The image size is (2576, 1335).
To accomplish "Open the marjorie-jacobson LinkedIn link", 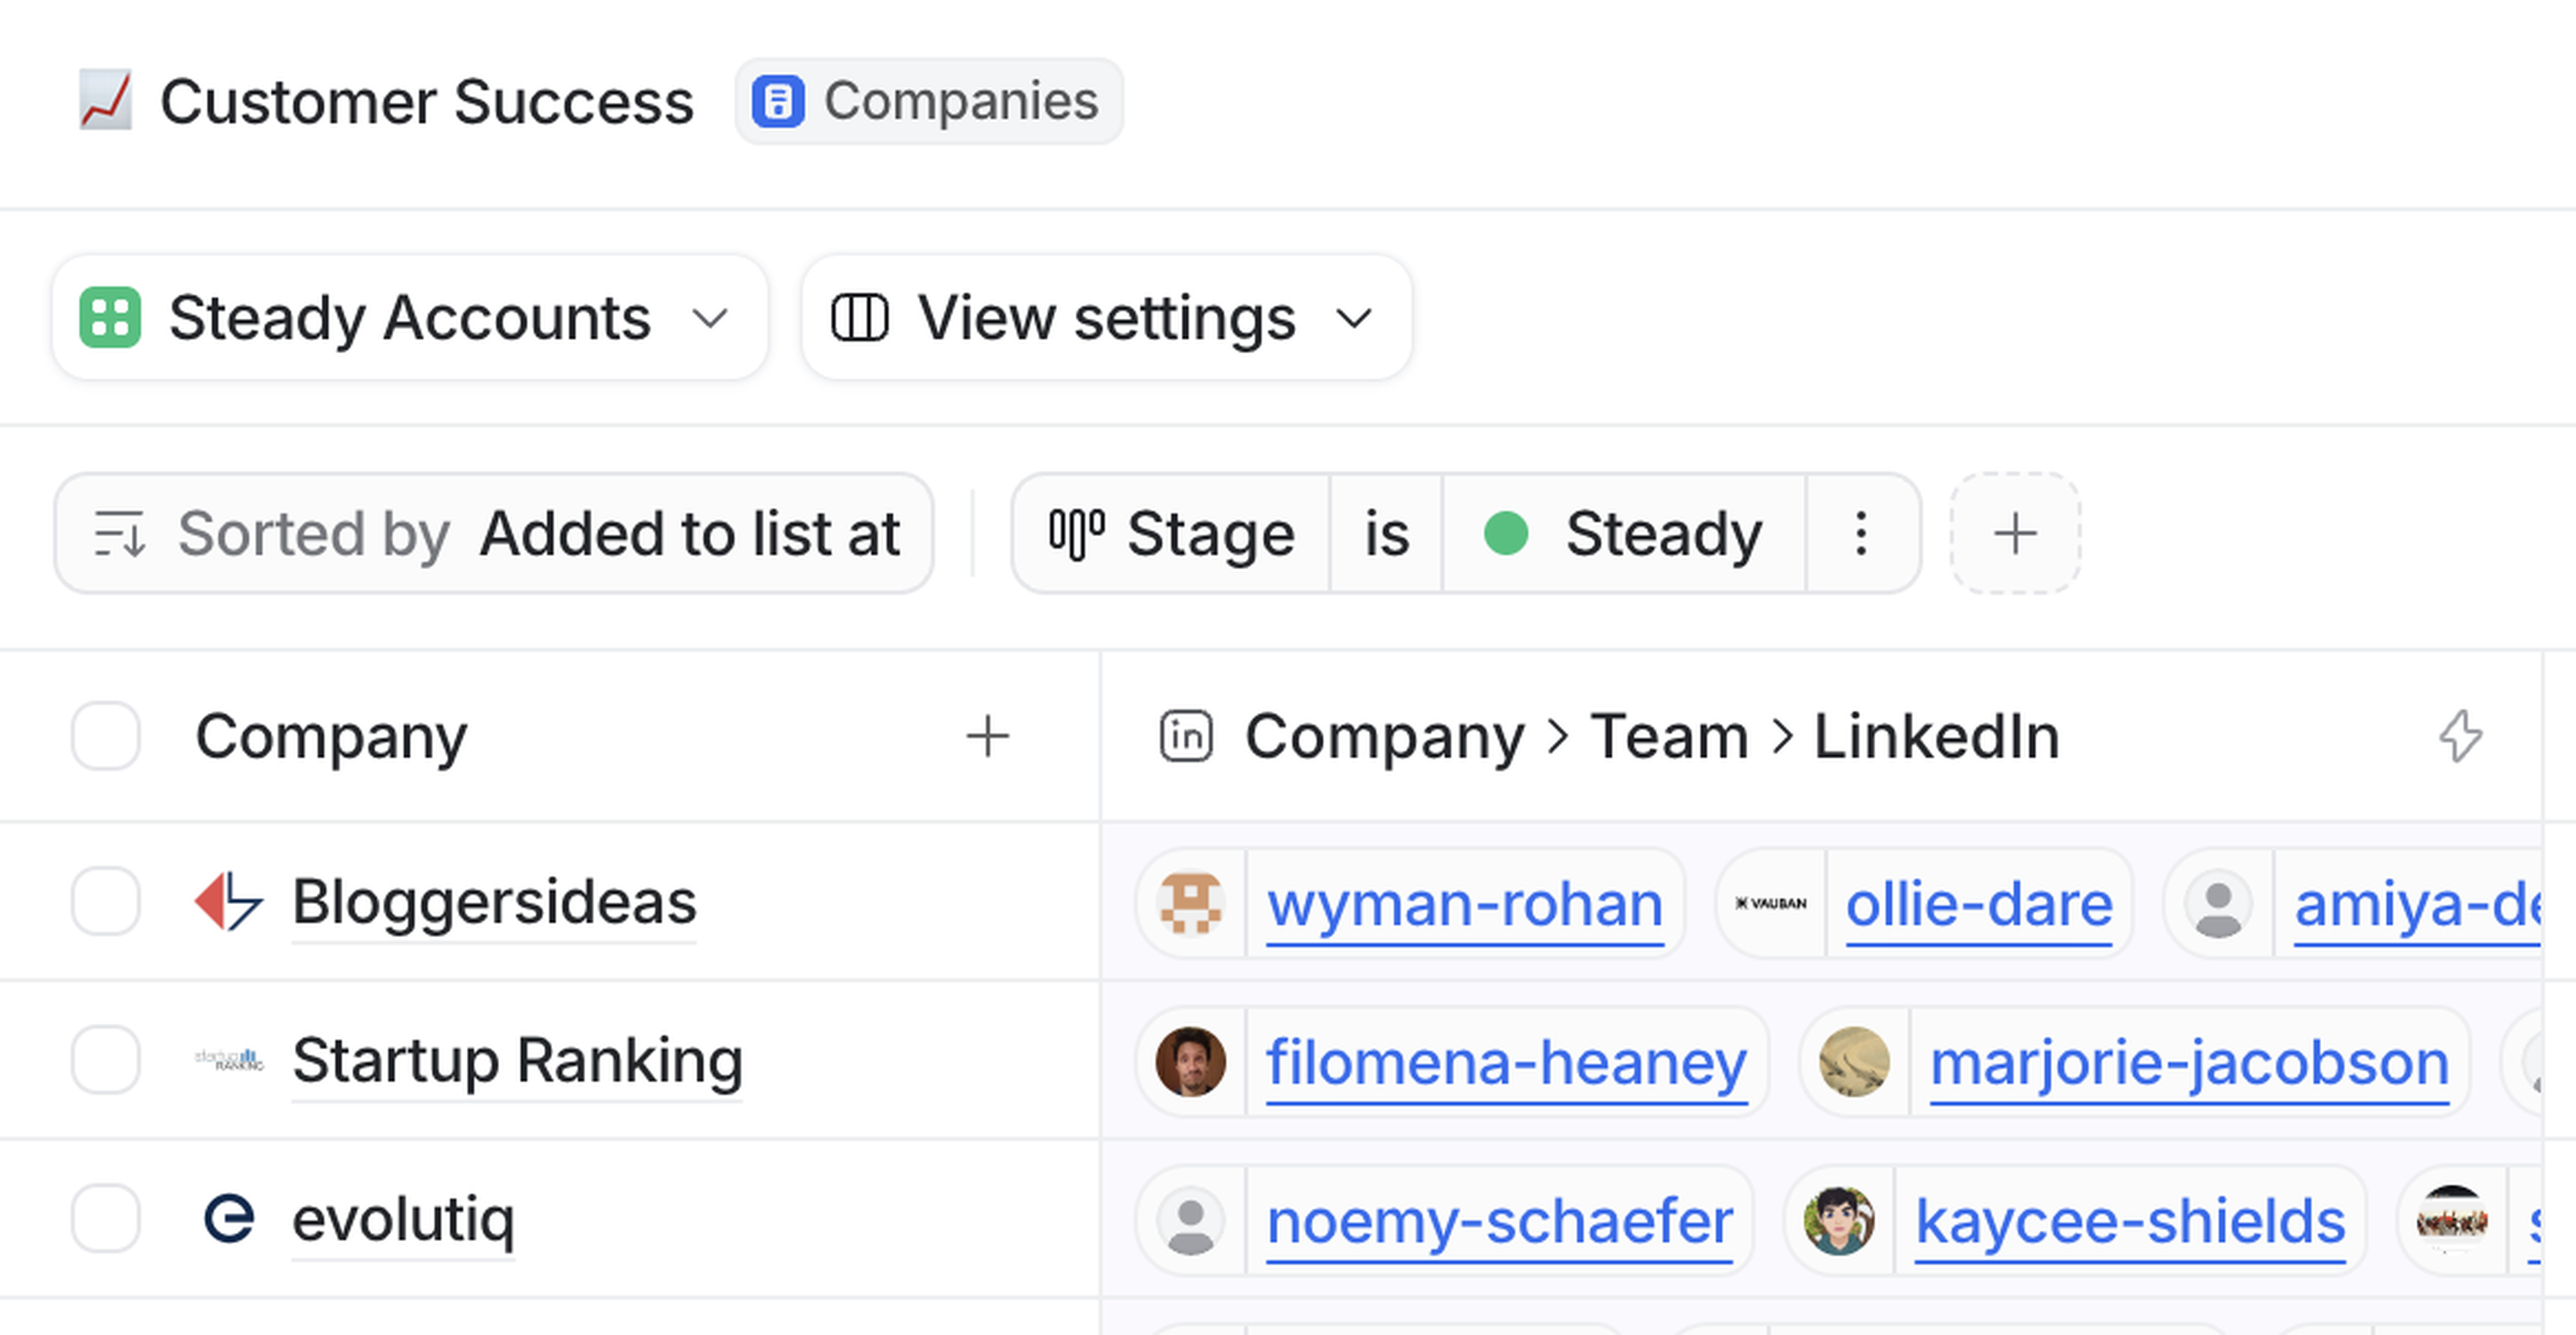I will coord(2188,1062).
